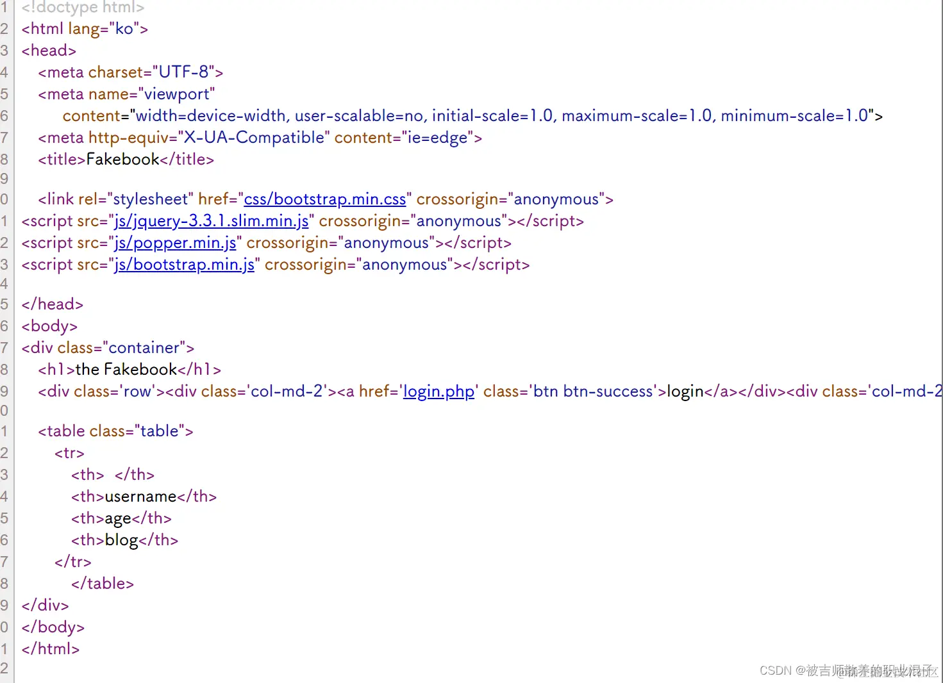Click the X-UA-Compatible meta line
Image resolution: width=943 pixels, height=683 pixels.
[260, 138]
